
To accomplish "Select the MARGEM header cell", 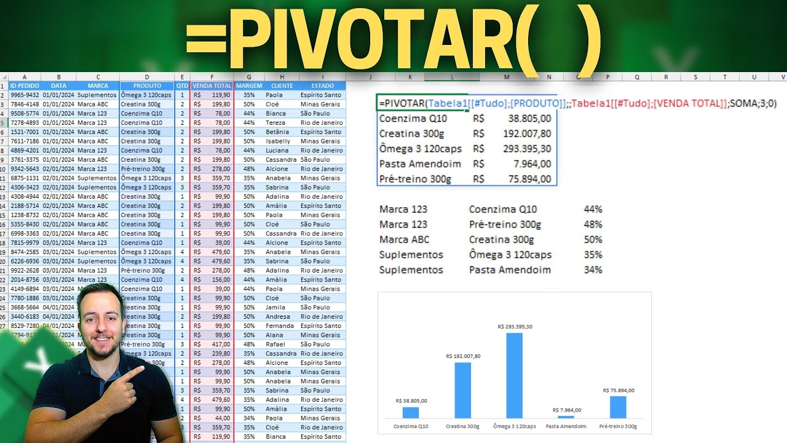I will (249, 86).
